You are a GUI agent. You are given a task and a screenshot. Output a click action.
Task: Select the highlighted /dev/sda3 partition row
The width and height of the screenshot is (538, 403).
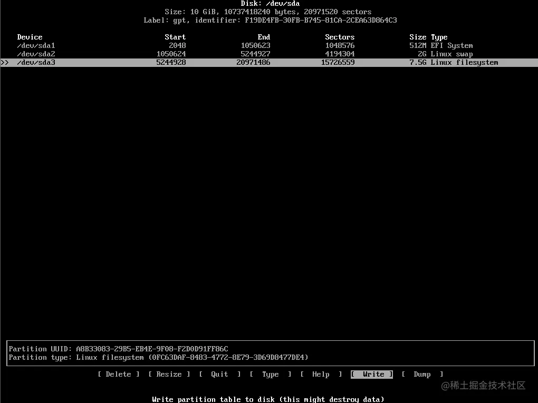[36, 62]
